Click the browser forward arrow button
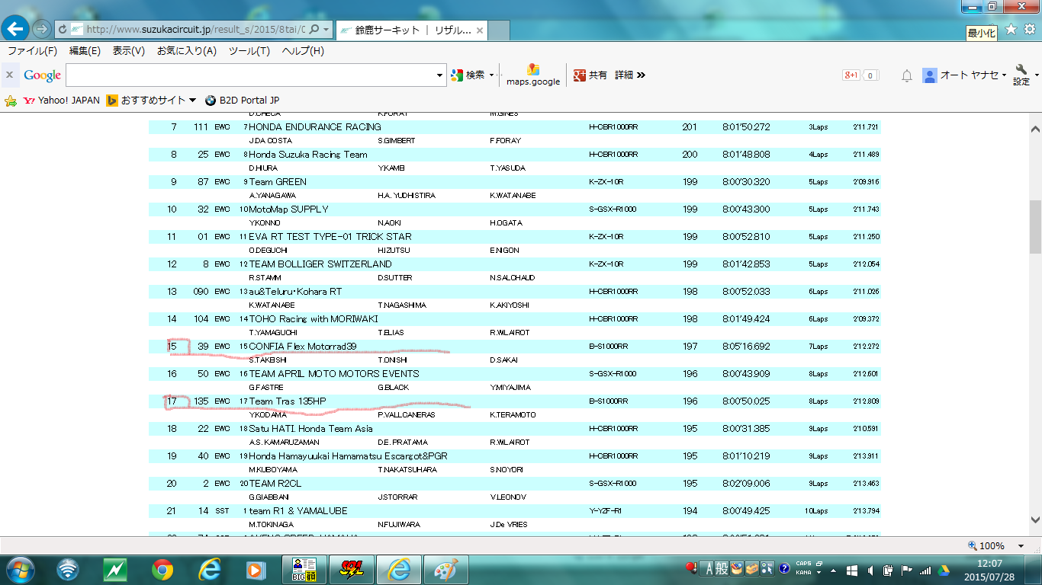 [x=41, y=30]
